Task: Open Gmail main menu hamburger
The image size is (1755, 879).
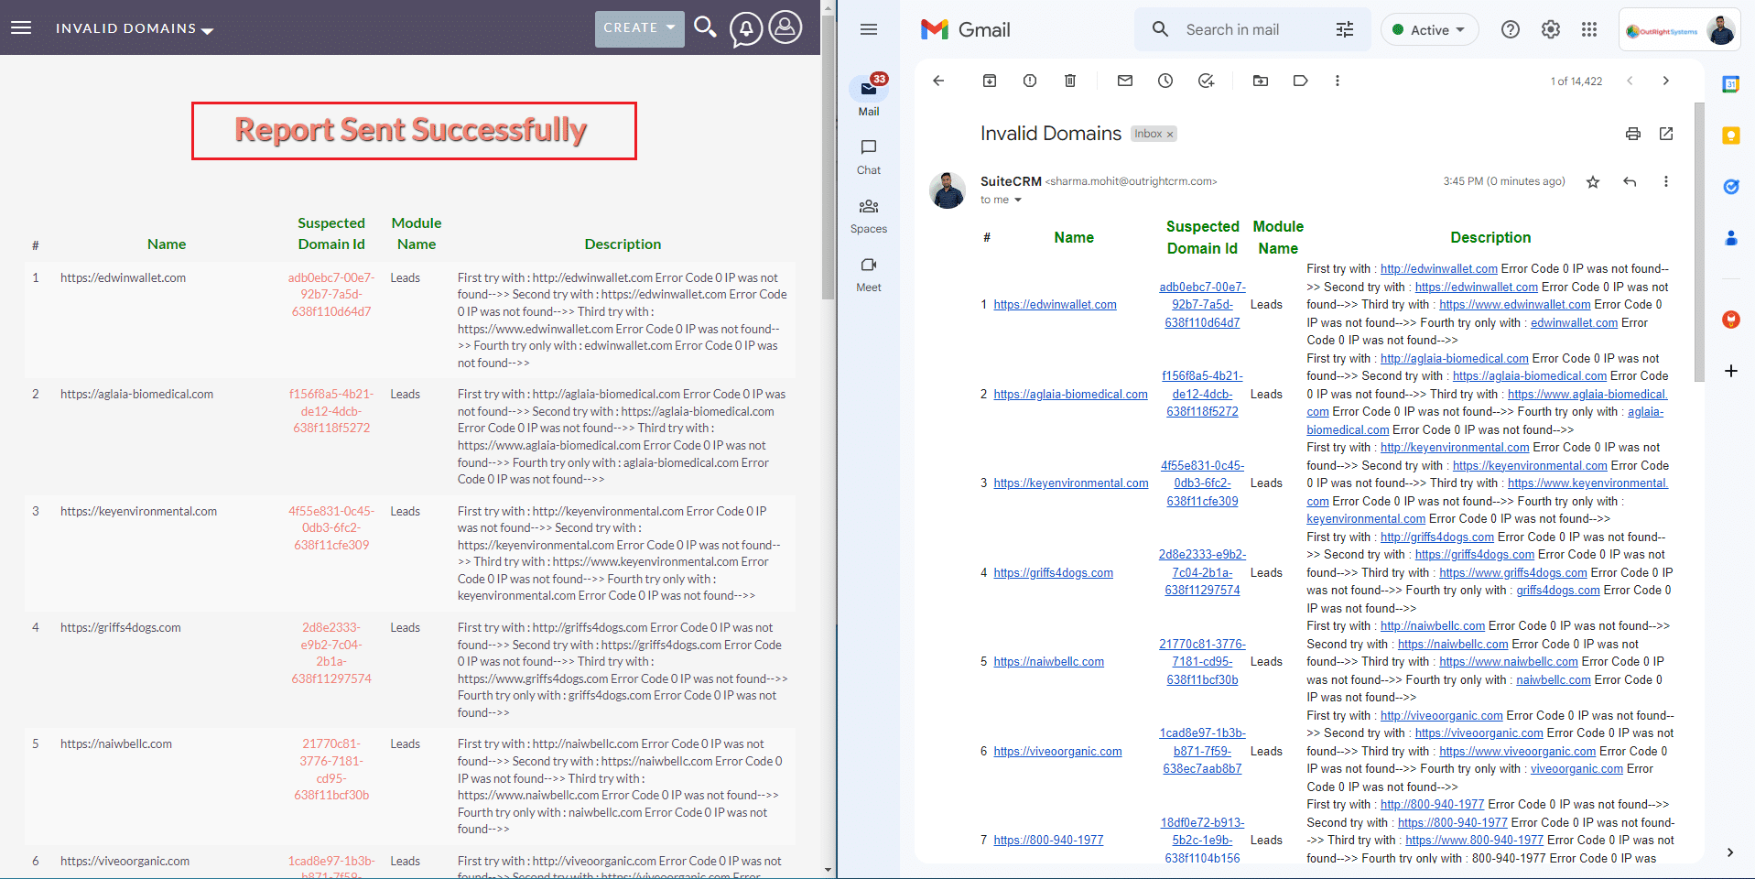Action: pos(869,29)
